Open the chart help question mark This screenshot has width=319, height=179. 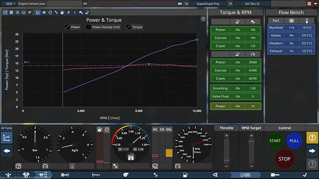click(203, 19)
